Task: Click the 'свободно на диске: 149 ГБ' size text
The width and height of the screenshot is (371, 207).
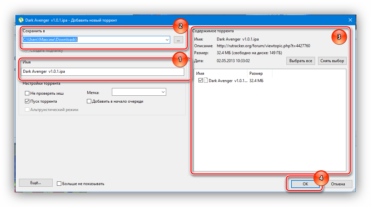Action: [257, 53]
